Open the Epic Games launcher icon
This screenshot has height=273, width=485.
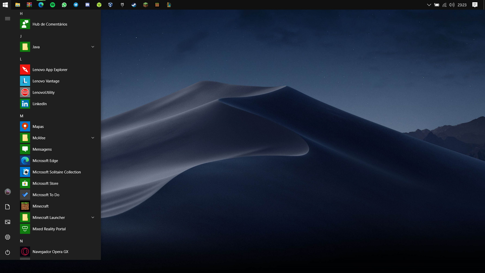[x=122, y=5]
